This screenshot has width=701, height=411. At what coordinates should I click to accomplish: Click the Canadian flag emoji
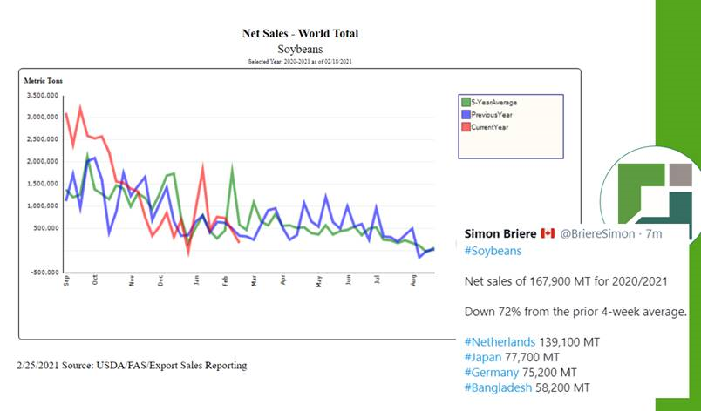pos(548,233)
